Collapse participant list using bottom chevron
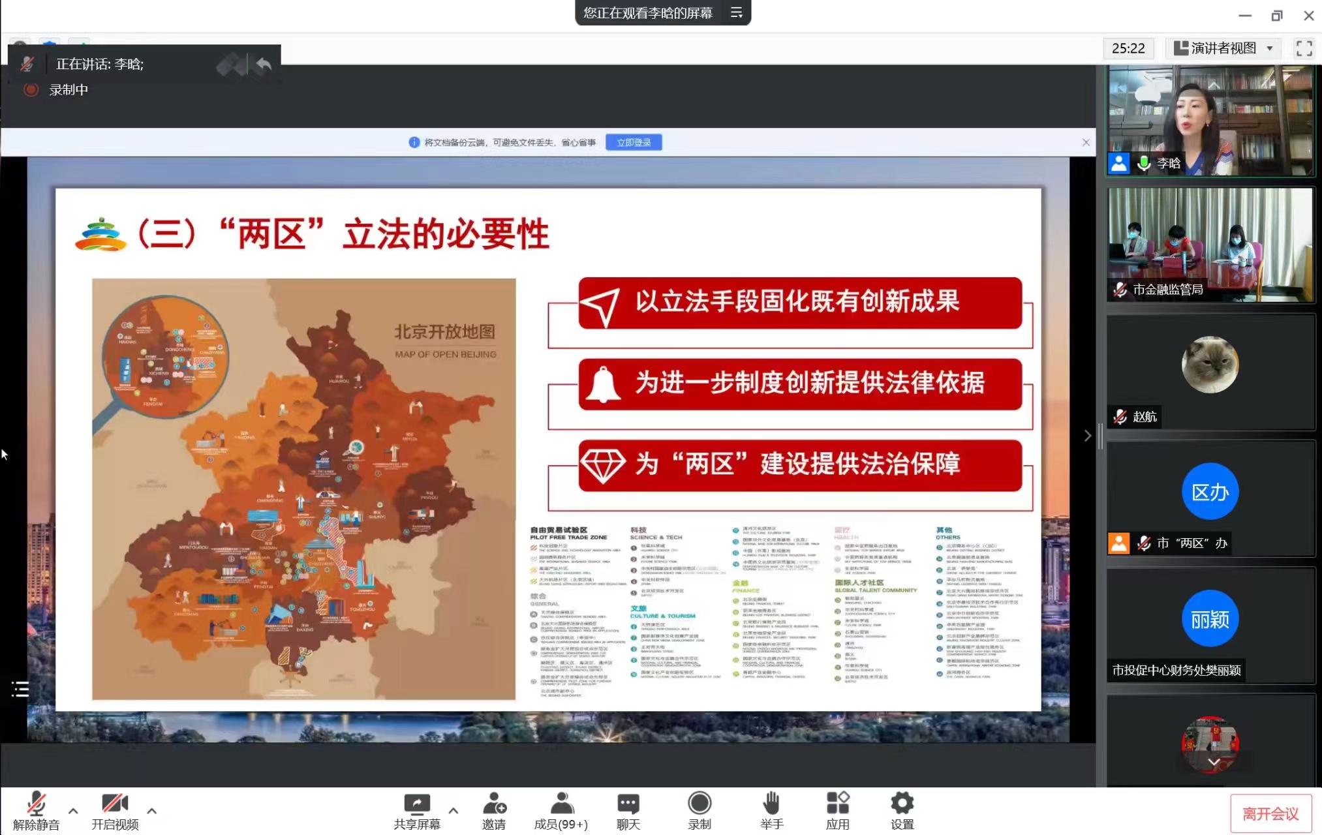1322x835 pixels. (1212, 762)
